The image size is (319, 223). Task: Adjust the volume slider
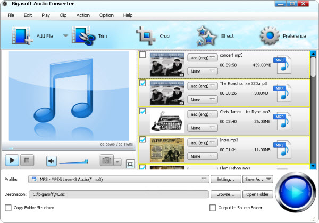point(74,162)
